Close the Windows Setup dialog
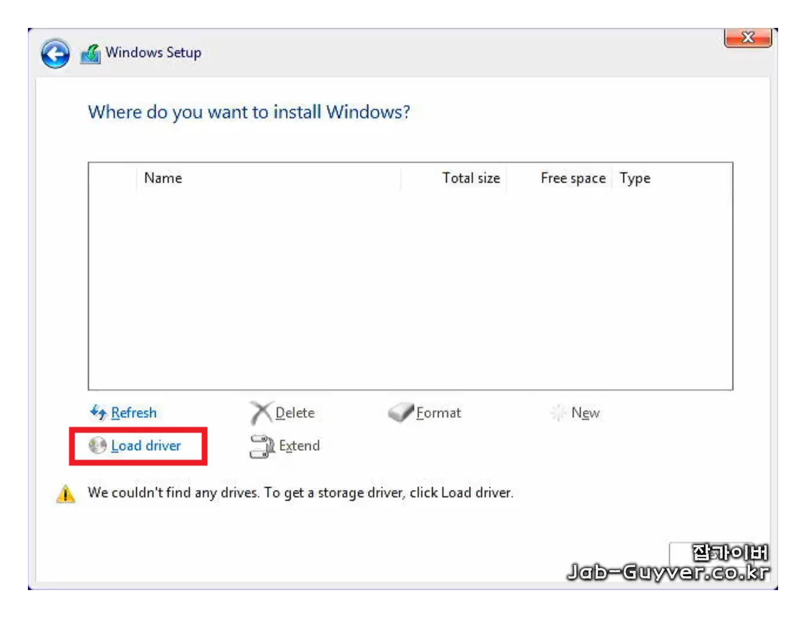This screenshot has height=618, width=806. pyautogui.click(x=748, y=38)
